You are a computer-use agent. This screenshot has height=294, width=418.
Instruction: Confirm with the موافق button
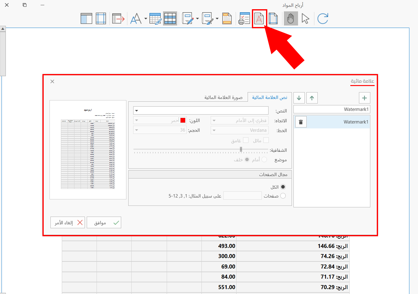coord(104,222)
